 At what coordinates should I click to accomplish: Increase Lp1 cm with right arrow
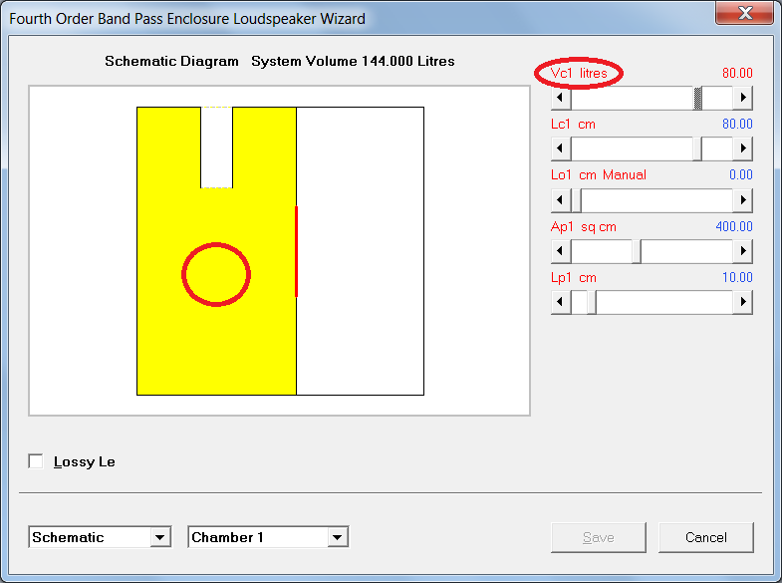(x=742, y=302)
